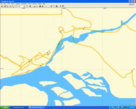Click the Print Preview icon

click(7, 6)
